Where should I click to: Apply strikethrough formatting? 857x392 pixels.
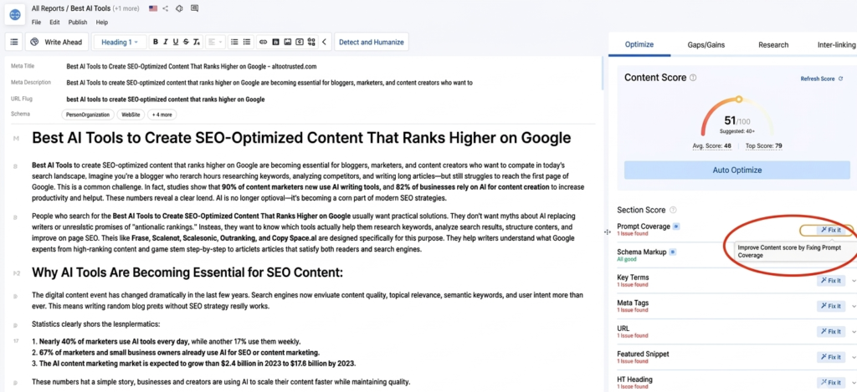click(186, 42)
